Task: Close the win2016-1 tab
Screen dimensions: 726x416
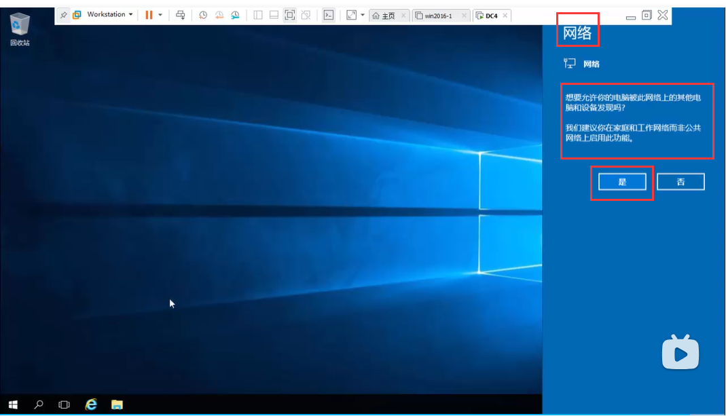Action: click(x=464, y=16)
